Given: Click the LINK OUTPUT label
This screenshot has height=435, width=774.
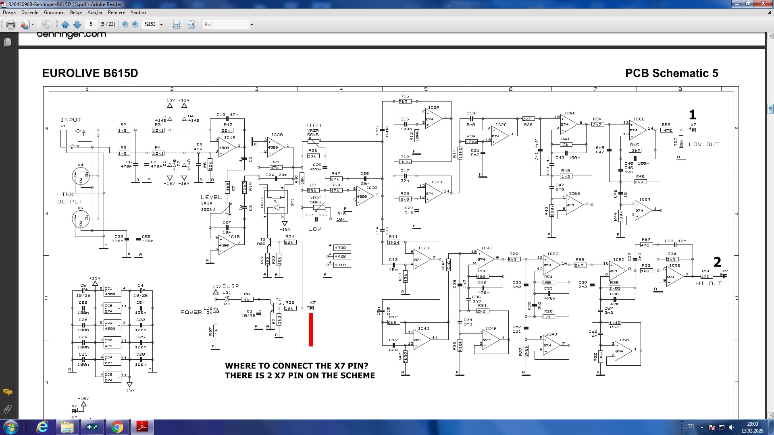Looking at the screenshot, I should pos(70,198).
